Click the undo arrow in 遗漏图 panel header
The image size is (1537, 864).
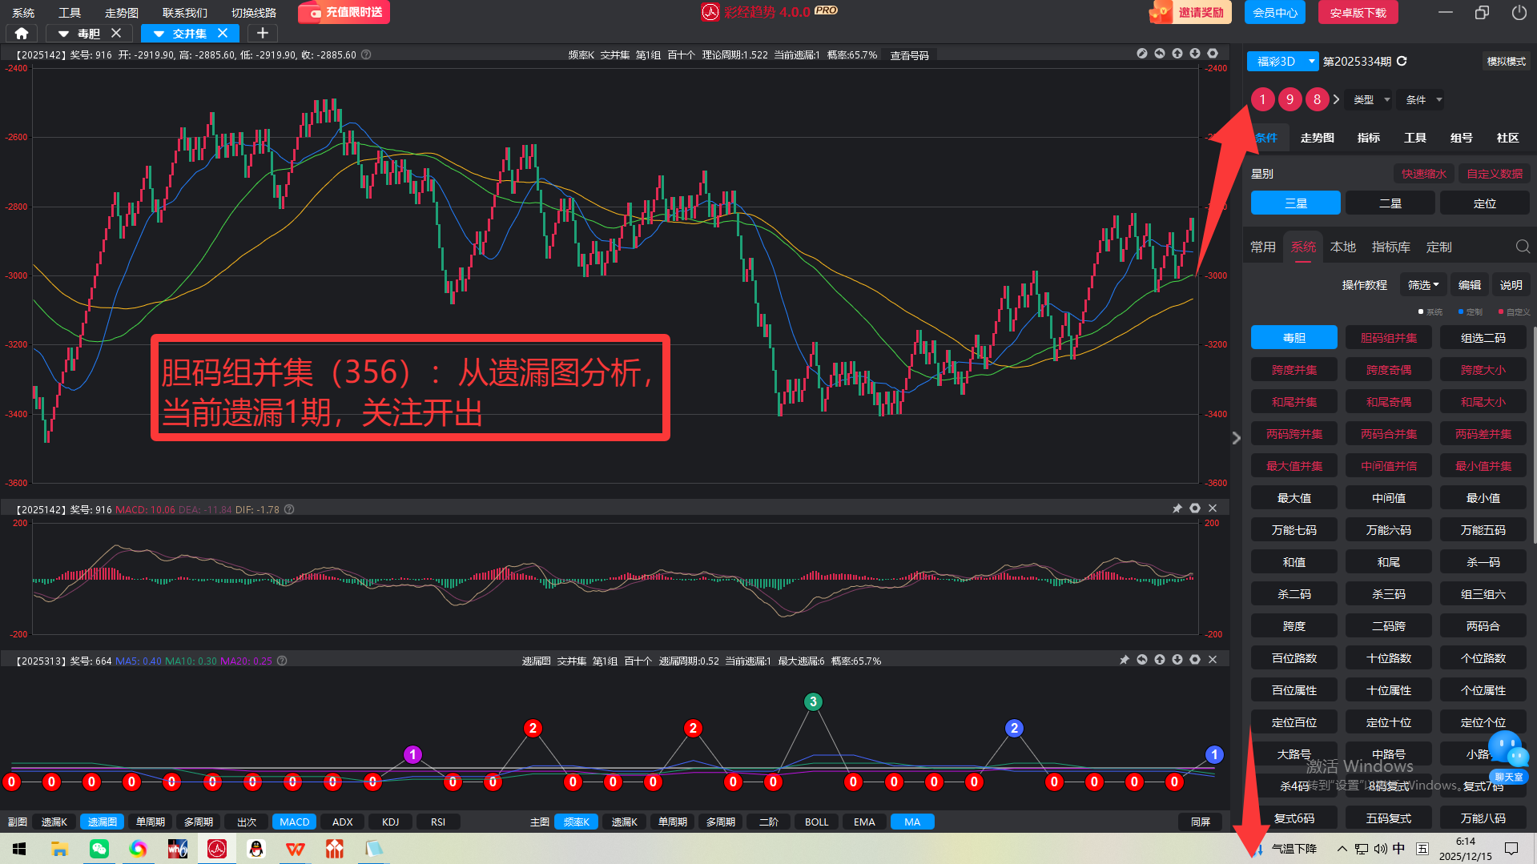(x=1141, y=660)
